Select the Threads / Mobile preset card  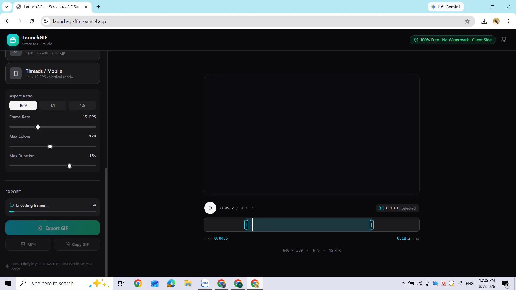(53, 74)
